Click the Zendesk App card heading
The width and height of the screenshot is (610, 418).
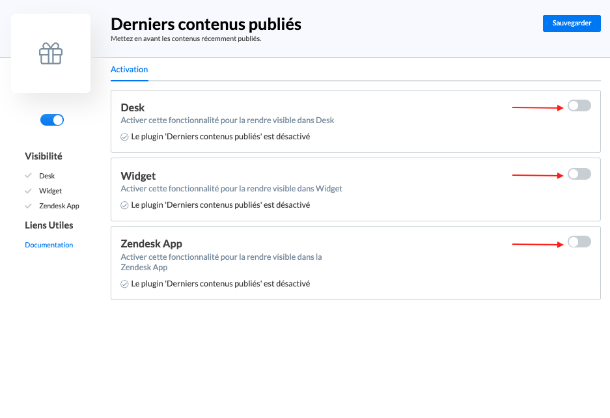coord(151,244)
